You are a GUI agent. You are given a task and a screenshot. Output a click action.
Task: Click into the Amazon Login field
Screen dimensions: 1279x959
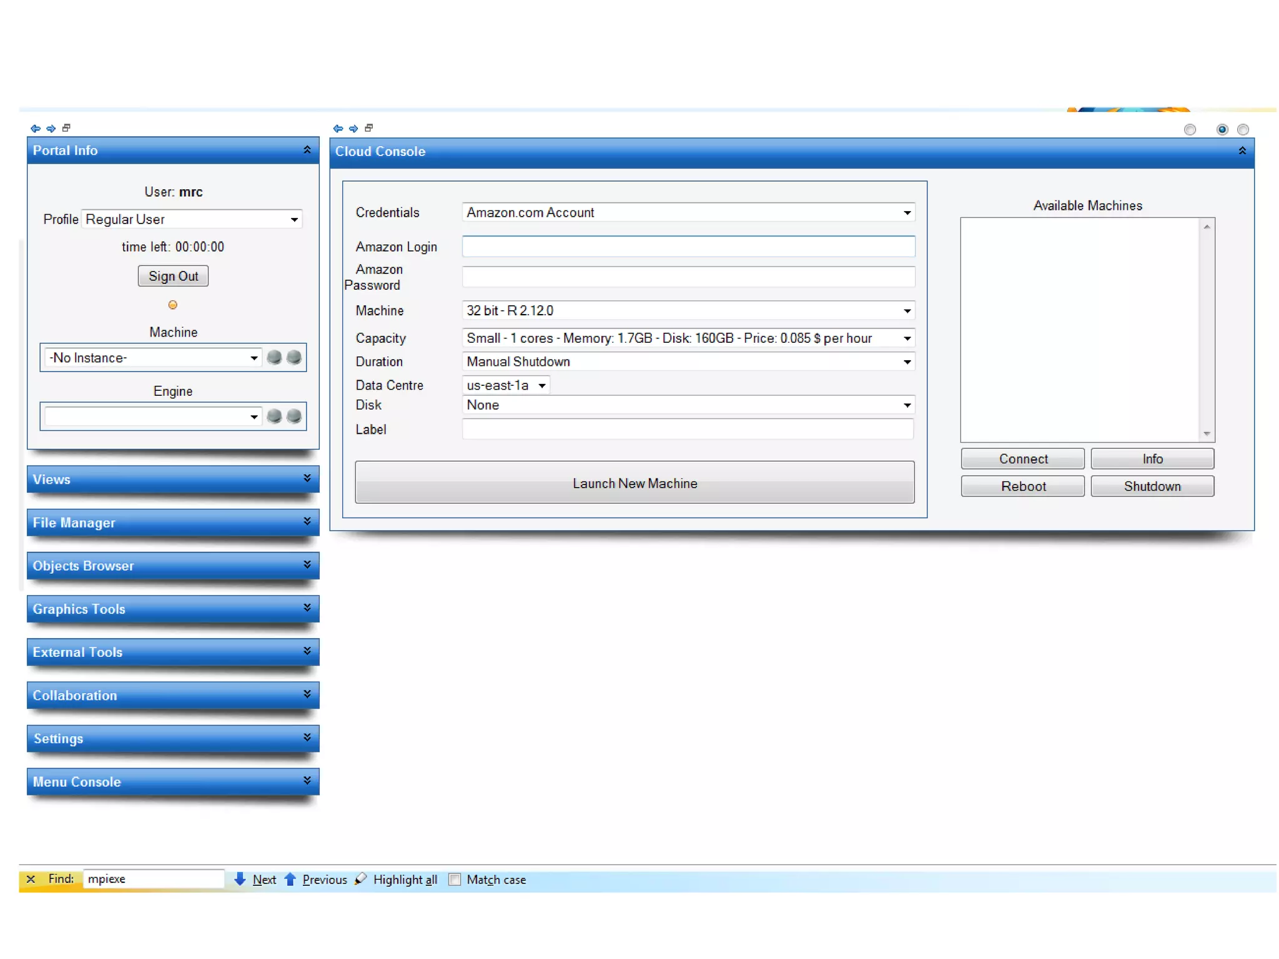(688, 247)
